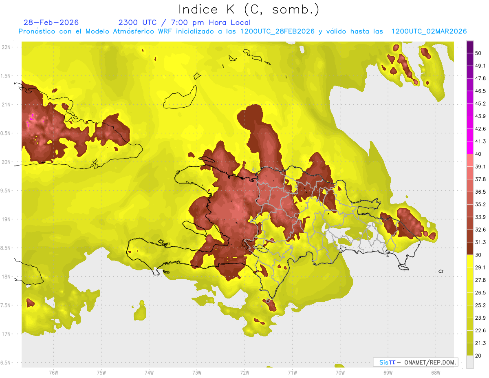Click the "21.3" color scale value

pyautogui.click(x=480, y=343)
